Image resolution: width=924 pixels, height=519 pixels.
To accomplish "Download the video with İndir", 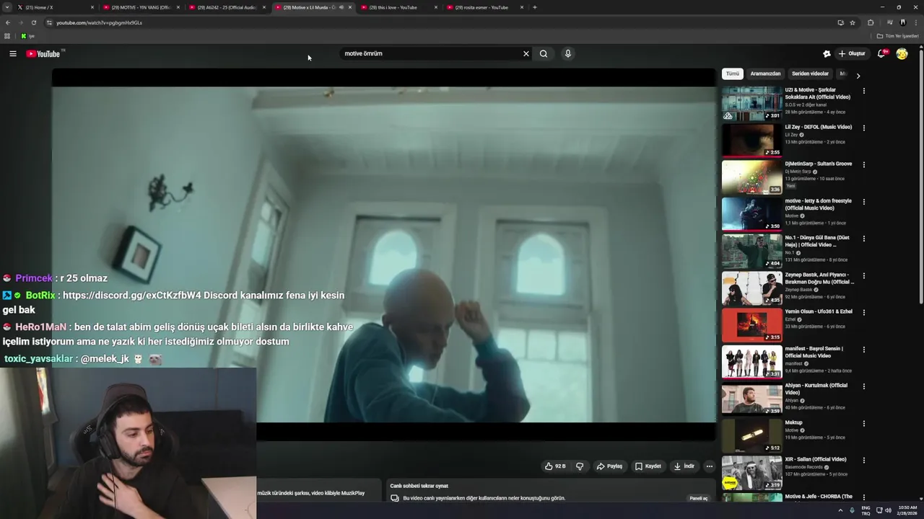I will click(684, 466).
